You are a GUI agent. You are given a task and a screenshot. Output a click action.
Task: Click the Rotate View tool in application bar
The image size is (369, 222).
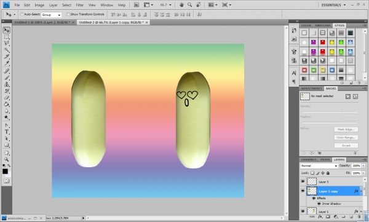tap(199, 5)
